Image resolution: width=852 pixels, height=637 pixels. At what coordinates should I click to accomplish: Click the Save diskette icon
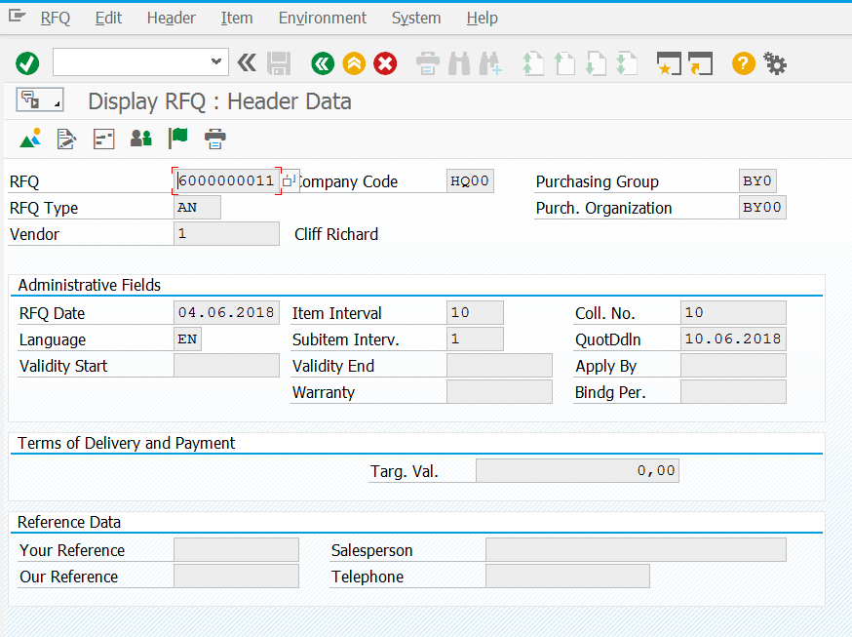[280, 63]
